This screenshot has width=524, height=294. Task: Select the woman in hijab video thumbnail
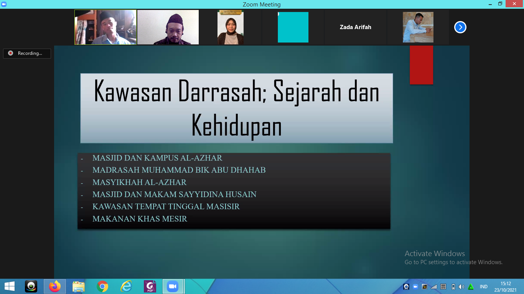(x=231, y=27)
